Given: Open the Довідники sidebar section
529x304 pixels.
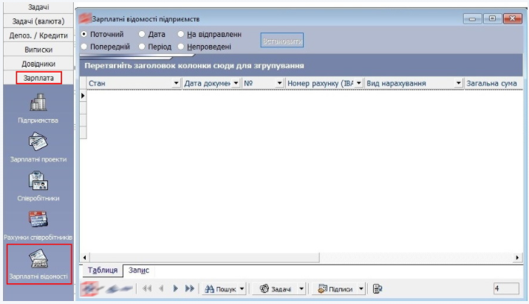Looking at the screenshot, I should tap(38, 64).
